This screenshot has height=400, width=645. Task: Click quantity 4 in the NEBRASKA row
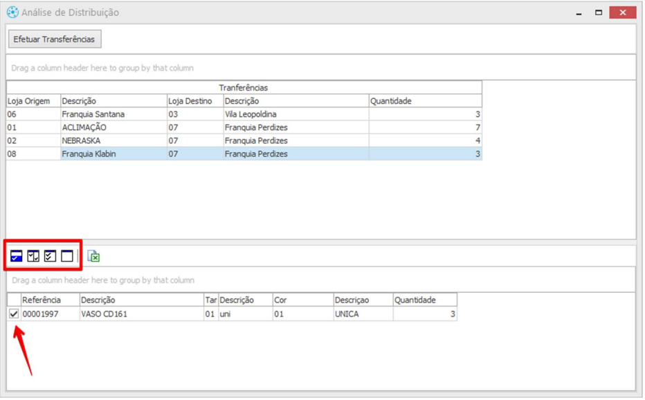(426, 140)
